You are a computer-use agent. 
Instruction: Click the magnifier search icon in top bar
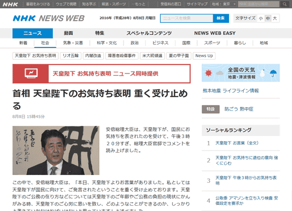point(285,4)
